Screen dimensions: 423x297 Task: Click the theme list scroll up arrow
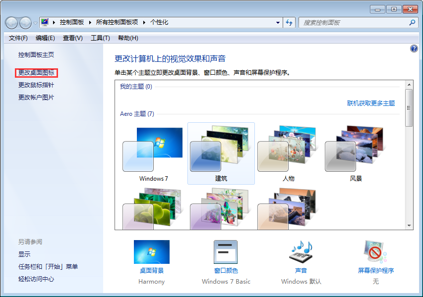409,85
